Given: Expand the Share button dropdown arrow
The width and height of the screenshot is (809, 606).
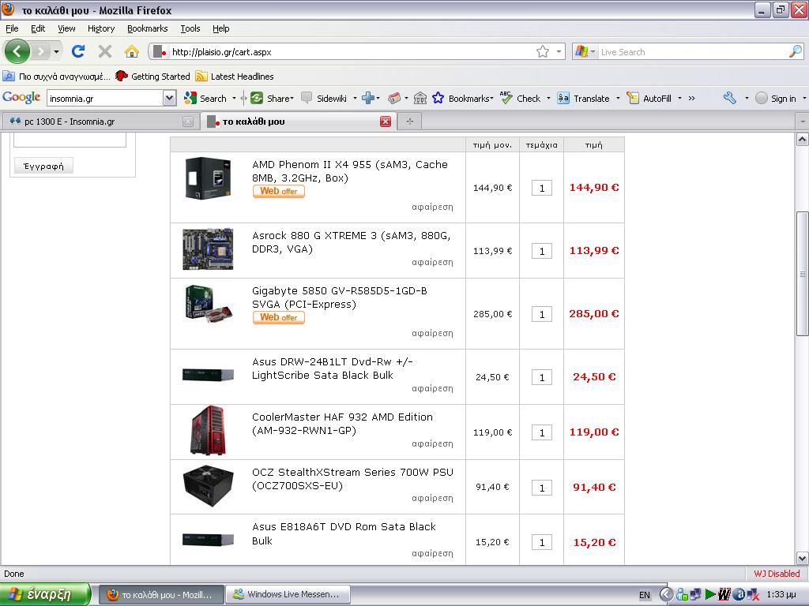Looking at the screenshot, I should (292, 98).
